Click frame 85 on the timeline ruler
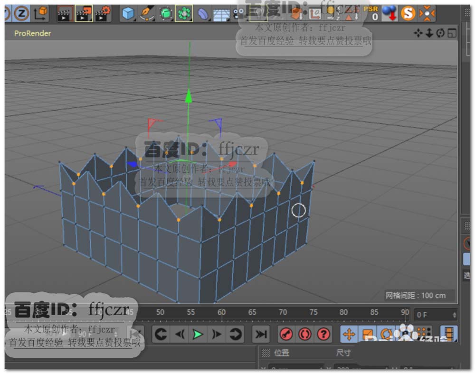Viewport: 475px width, 374px height. [x=374, y=312]
